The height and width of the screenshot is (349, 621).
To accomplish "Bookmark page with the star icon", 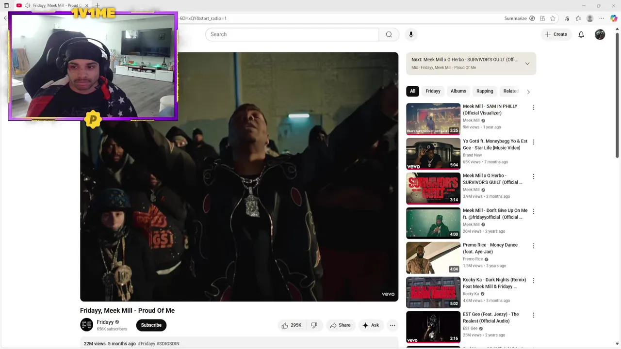I will click(x=553, y=18).
